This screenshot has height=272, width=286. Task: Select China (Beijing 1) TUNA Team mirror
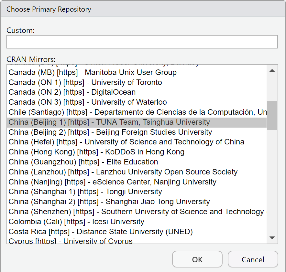tap(109, 122)
